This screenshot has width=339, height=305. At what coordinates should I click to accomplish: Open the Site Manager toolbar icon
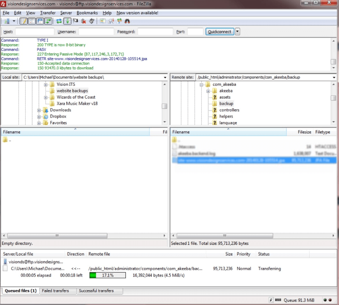7,21
